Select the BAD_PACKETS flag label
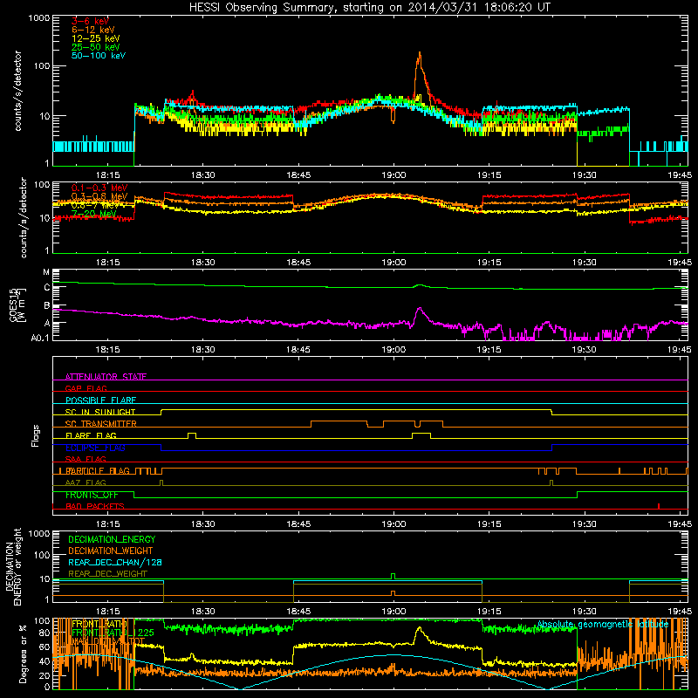The image size is (698, 698). [95, 506]
